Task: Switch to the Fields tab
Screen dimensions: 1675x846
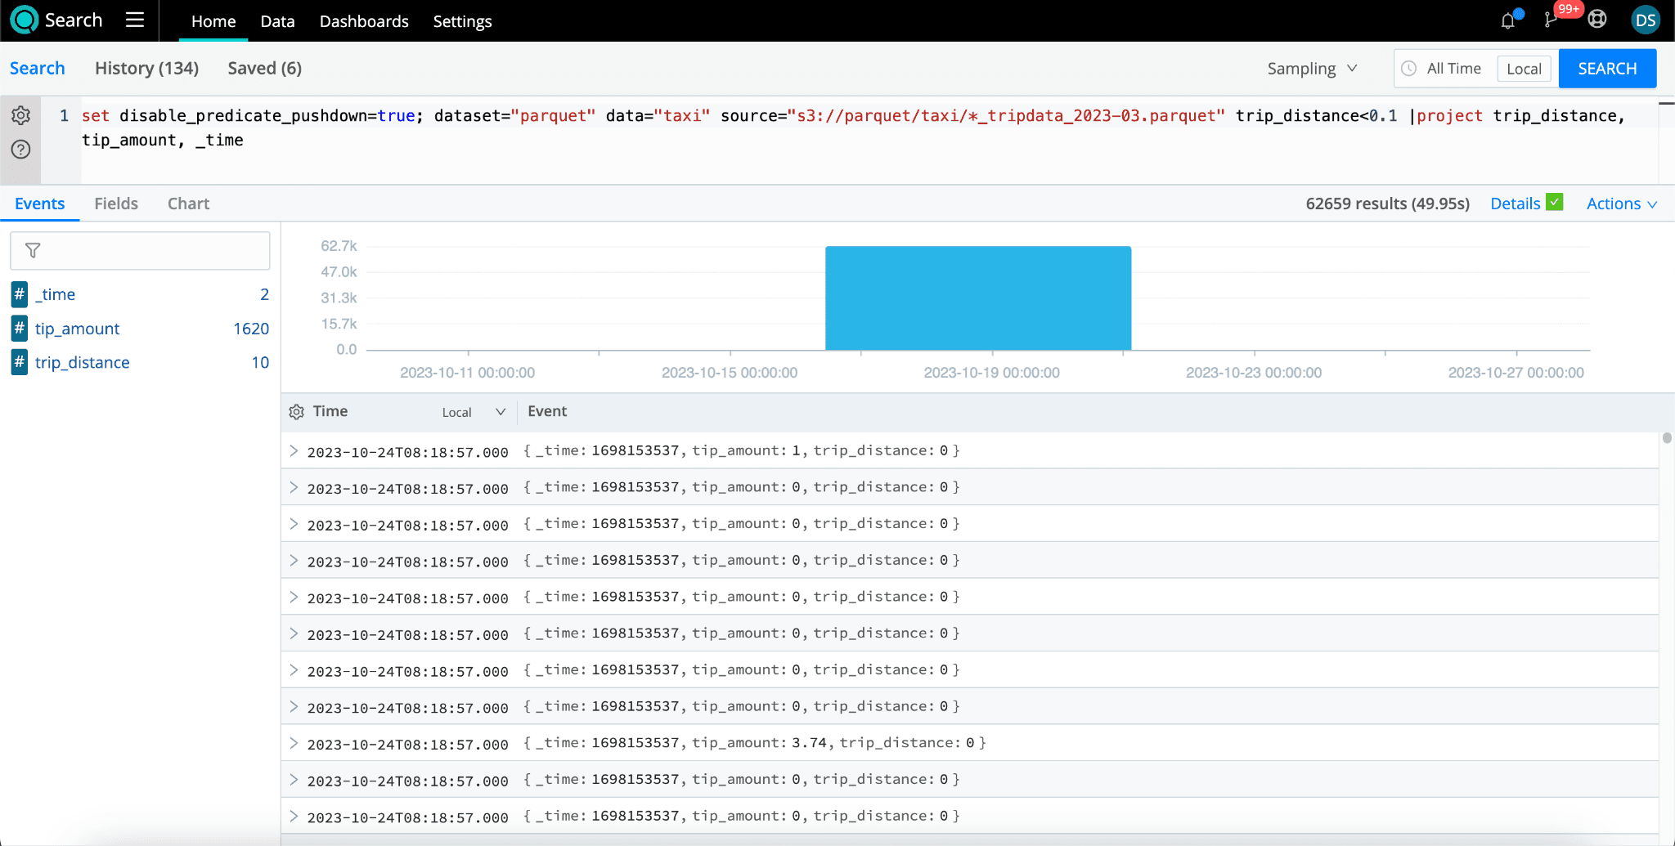Action: pyautogui.click(x=116, y=204)
